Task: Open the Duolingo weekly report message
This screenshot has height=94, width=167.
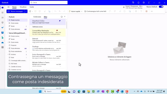Action: [x=47, y=48]
